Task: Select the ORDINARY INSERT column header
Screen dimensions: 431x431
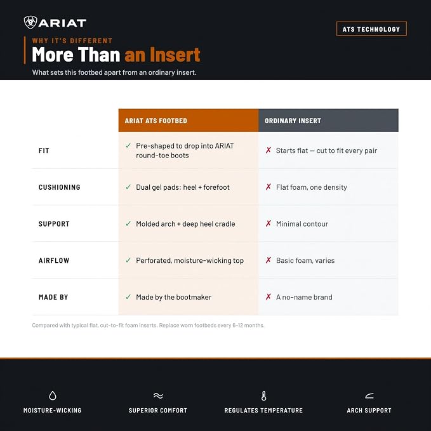Action: [x=328, y=121]
